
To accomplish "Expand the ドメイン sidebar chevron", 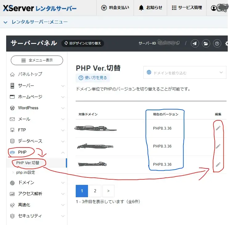I will click(x=63, y=183).
